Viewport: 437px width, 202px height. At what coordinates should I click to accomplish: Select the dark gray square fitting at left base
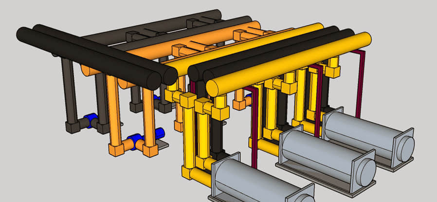(x=73, y=127)
